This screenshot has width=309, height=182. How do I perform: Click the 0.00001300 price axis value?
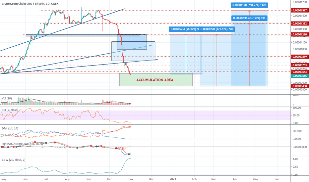click(299, 29)
